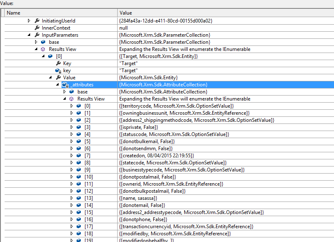The image size is (334, 242).
Task: Select the [donotemail, False] value
Action: [142, 205]
